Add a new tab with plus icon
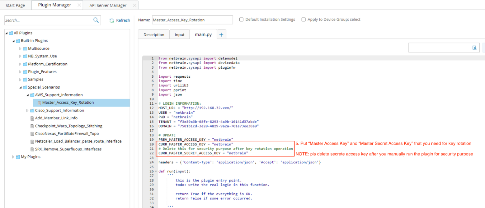The width and height of the screenshot is (485, 208). point(221,35)
